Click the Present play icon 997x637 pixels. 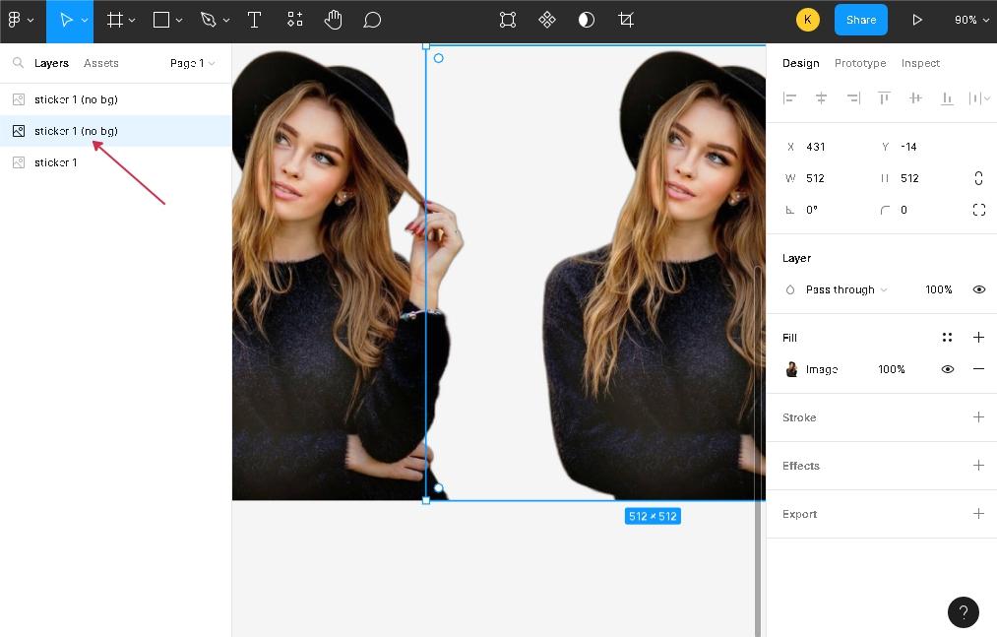tap(917, 20)
